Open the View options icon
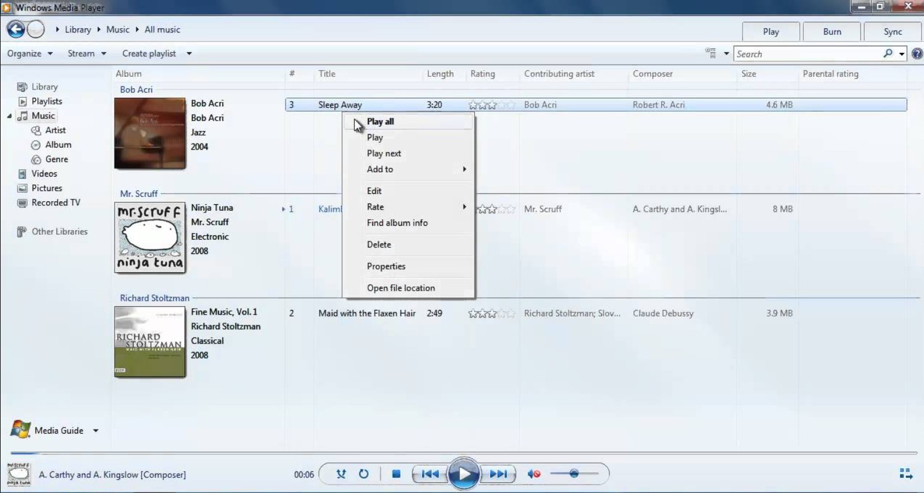924x493 pixels. pos(711,53)
